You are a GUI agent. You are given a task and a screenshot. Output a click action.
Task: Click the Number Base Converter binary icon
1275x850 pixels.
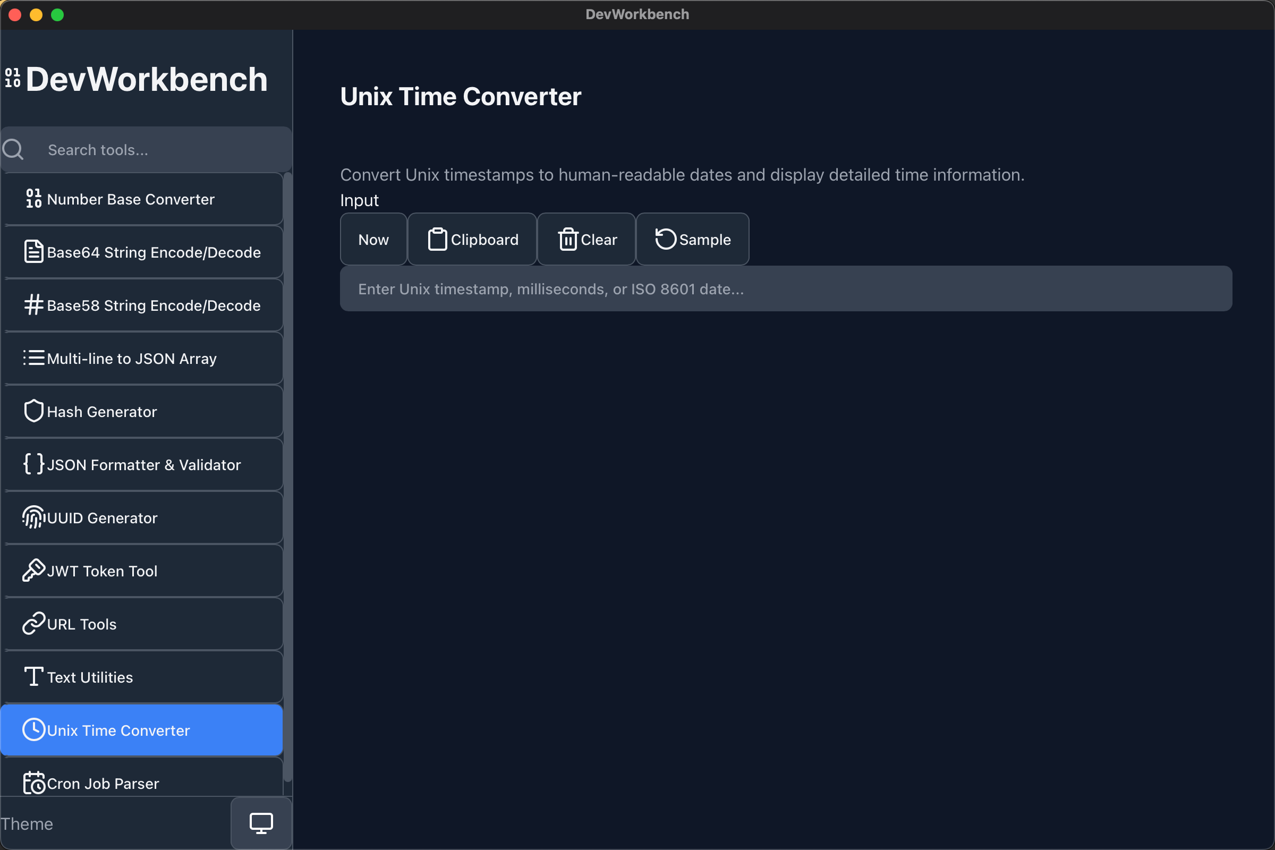click(x=33, y=199)
